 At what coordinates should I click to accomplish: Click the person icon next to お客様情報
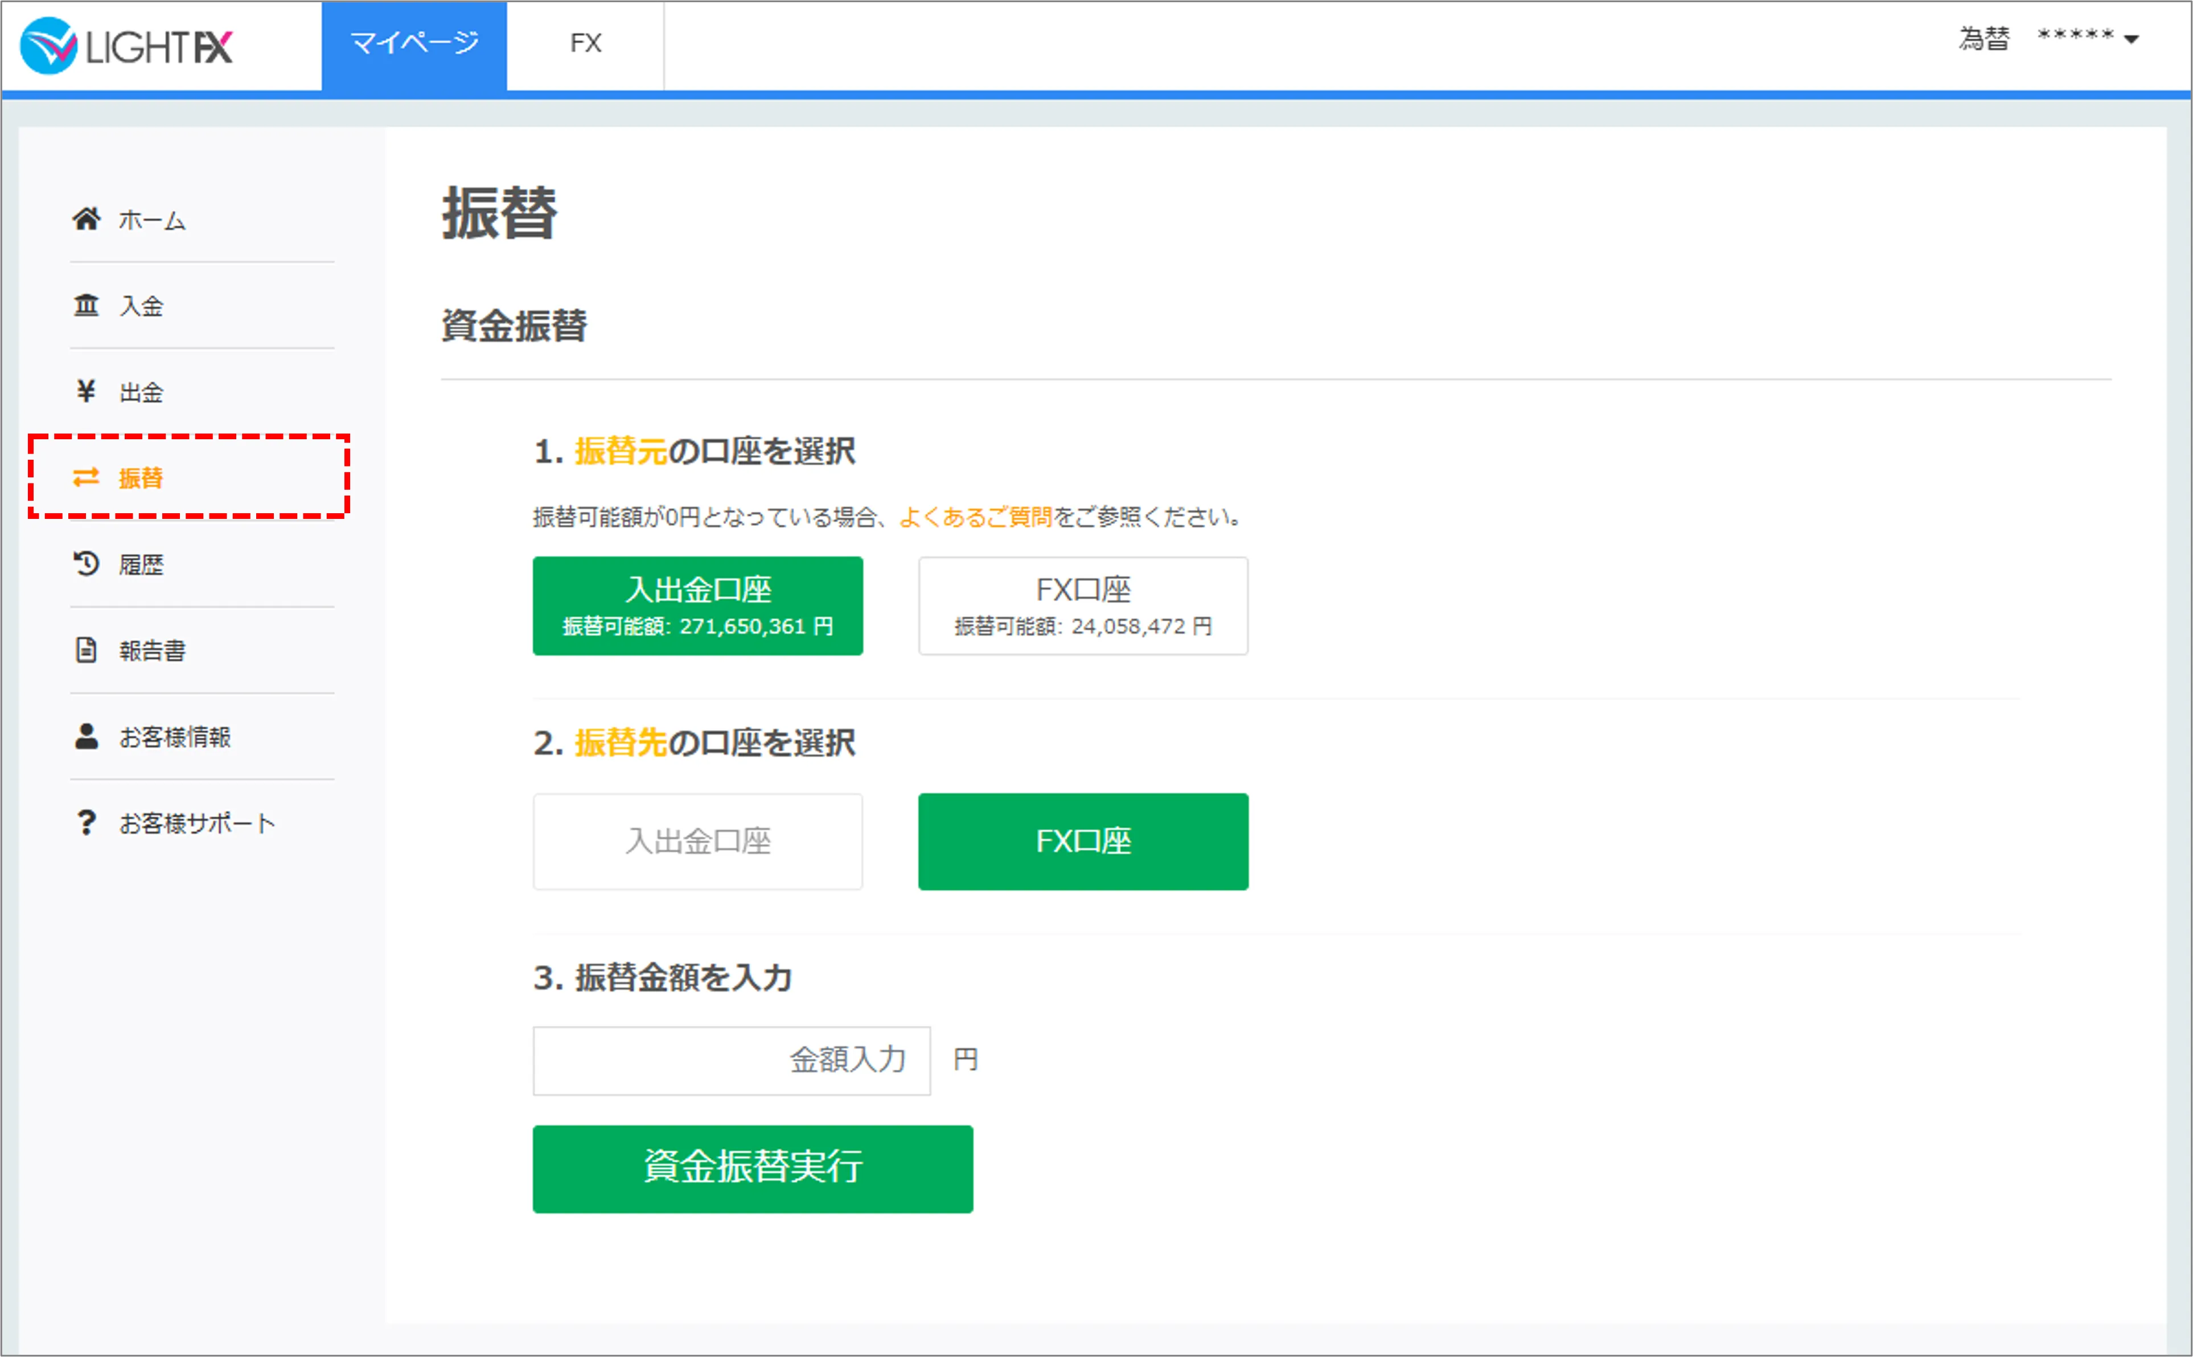pyautogui.click(x=86, y=736)
